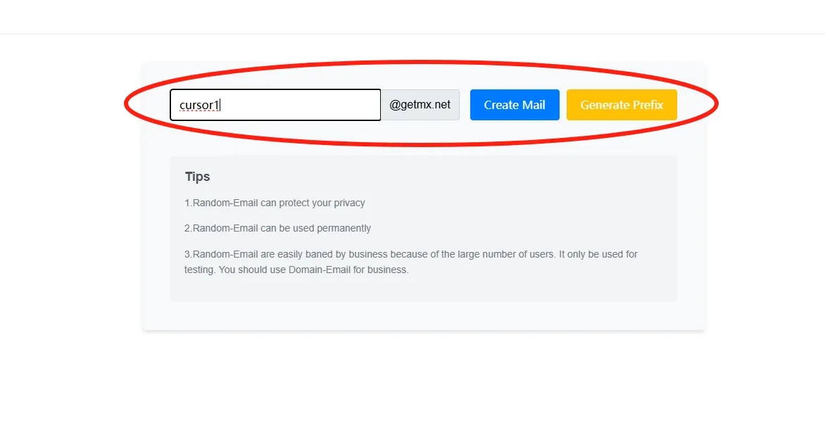Click the typed text cursor1
The width and height of the screenshot is (825, 430).
tap(199, 106)
